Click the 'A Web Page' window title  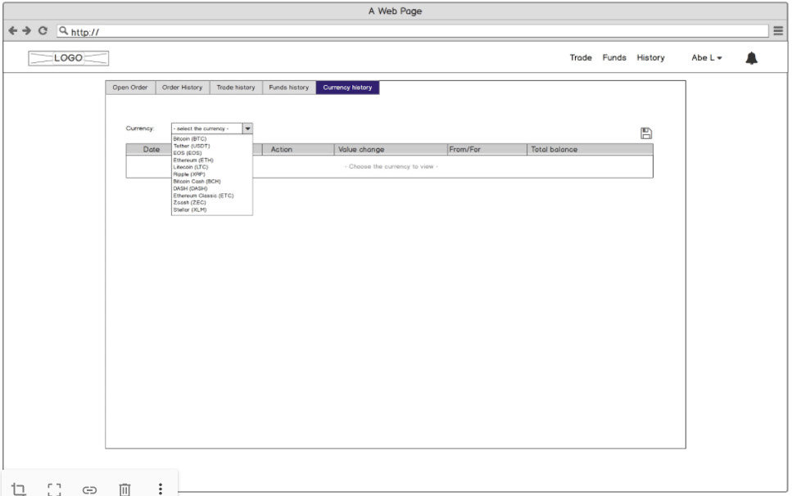pyautogui.click(x=395, y=11)
